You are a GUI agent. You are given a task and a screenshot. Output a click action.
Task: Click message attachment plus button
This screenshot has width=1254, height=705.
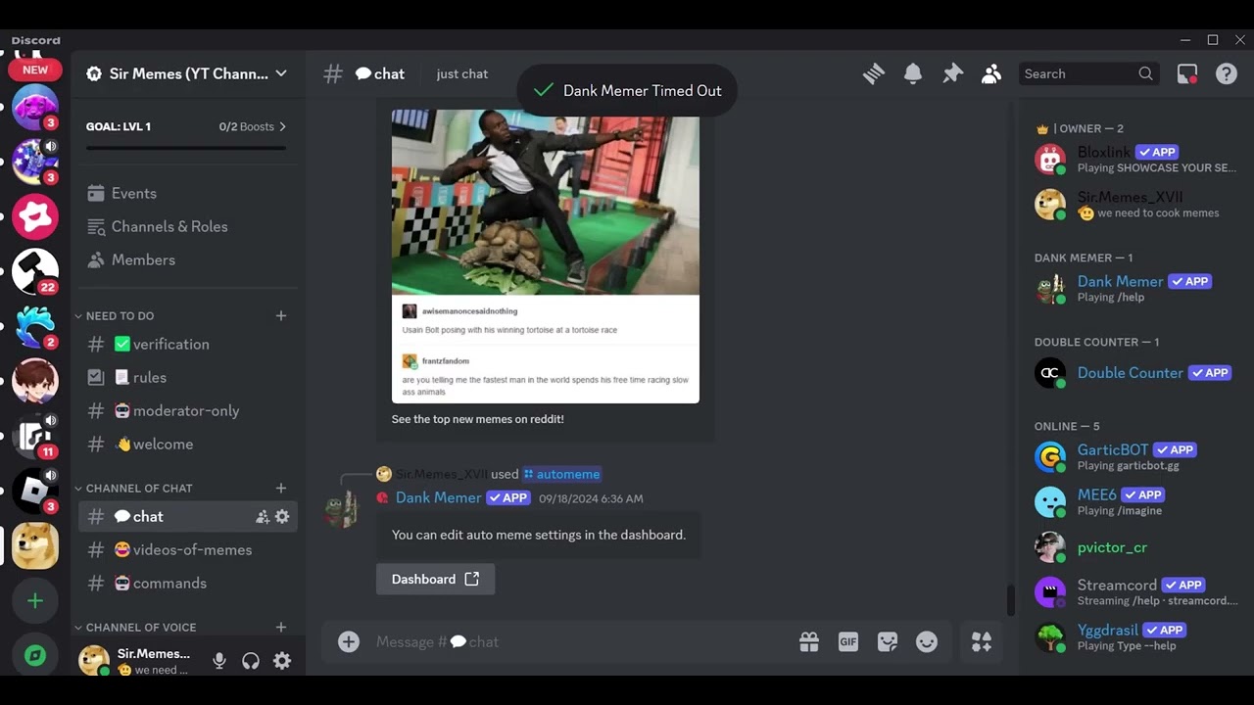point(349,641)
